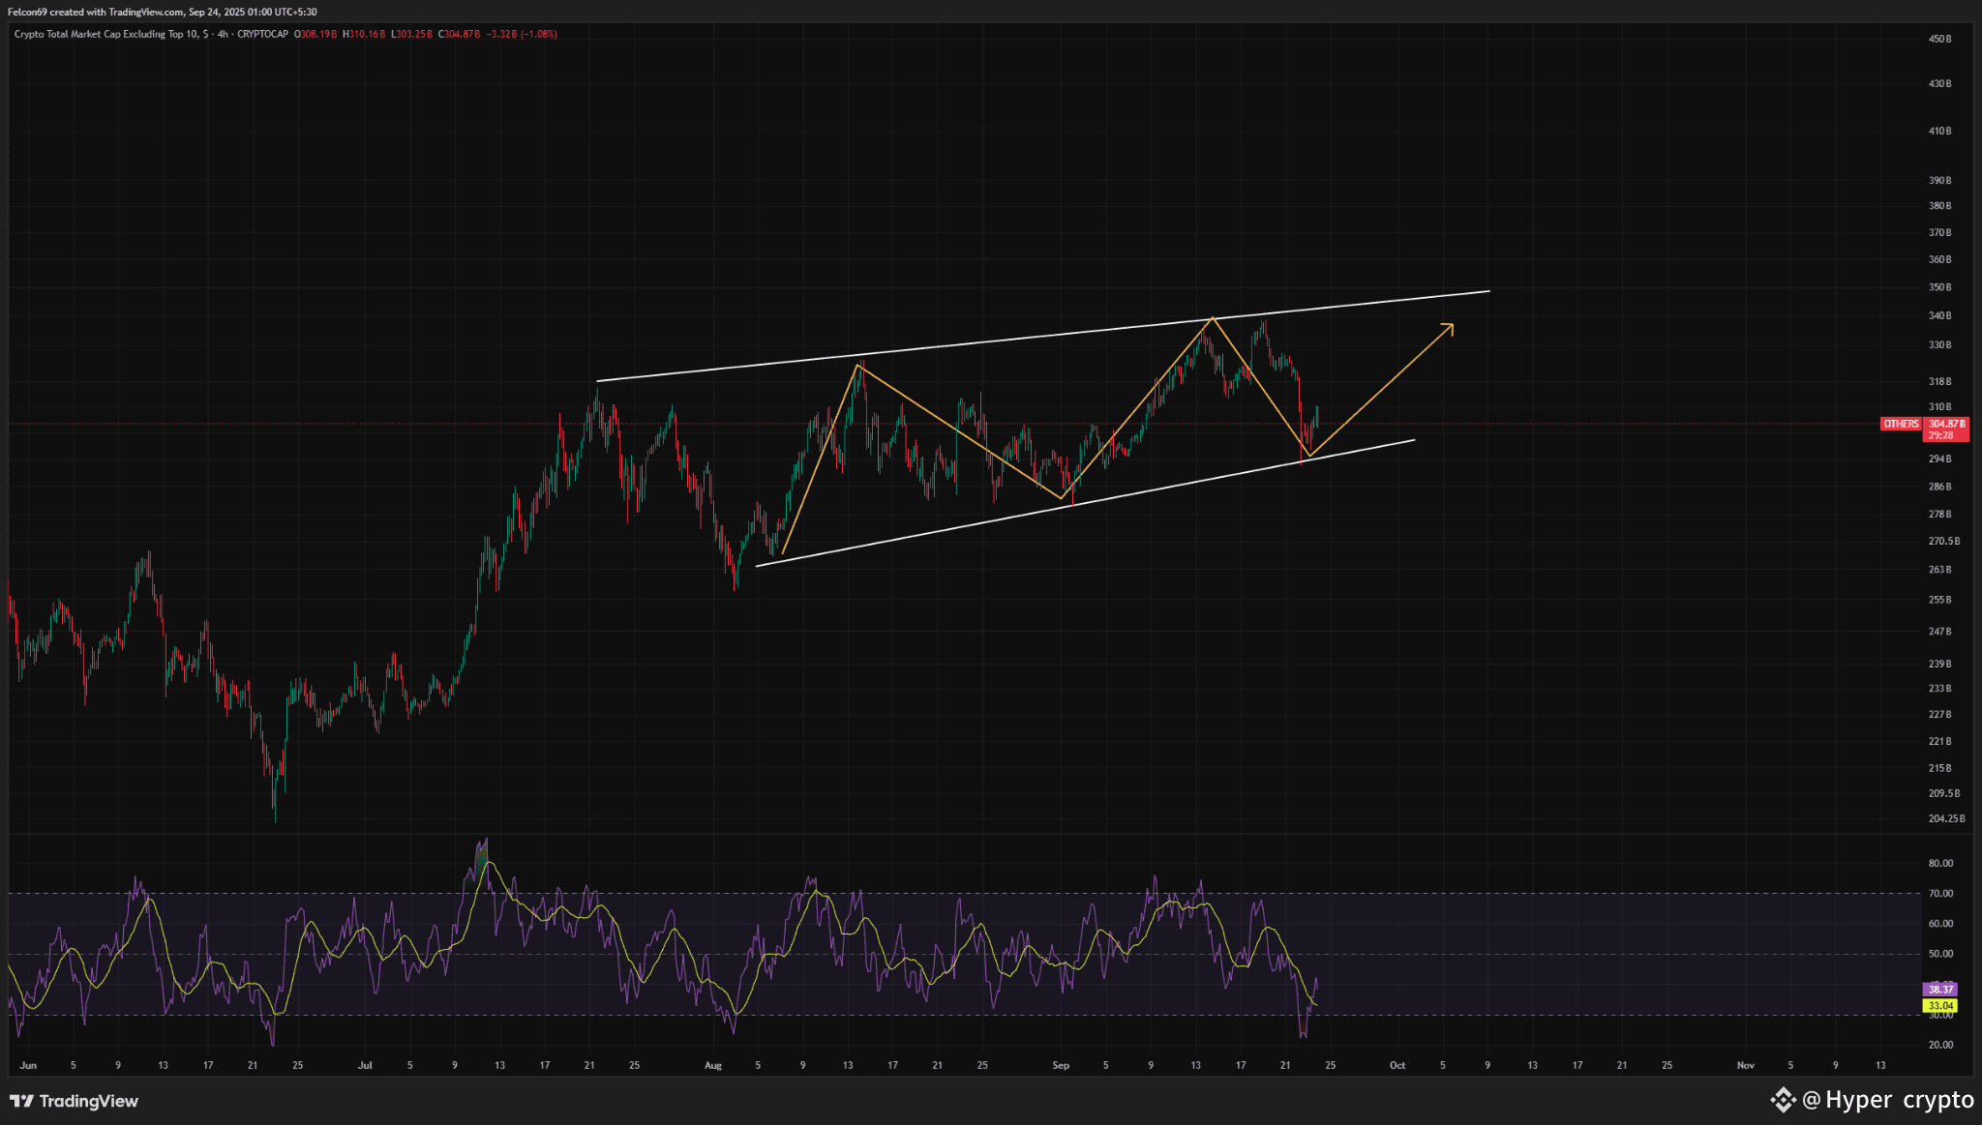Click the chart title Crypto Total Market Cap
This screenshot has height=1125, width=1982.
coord(106,34)
